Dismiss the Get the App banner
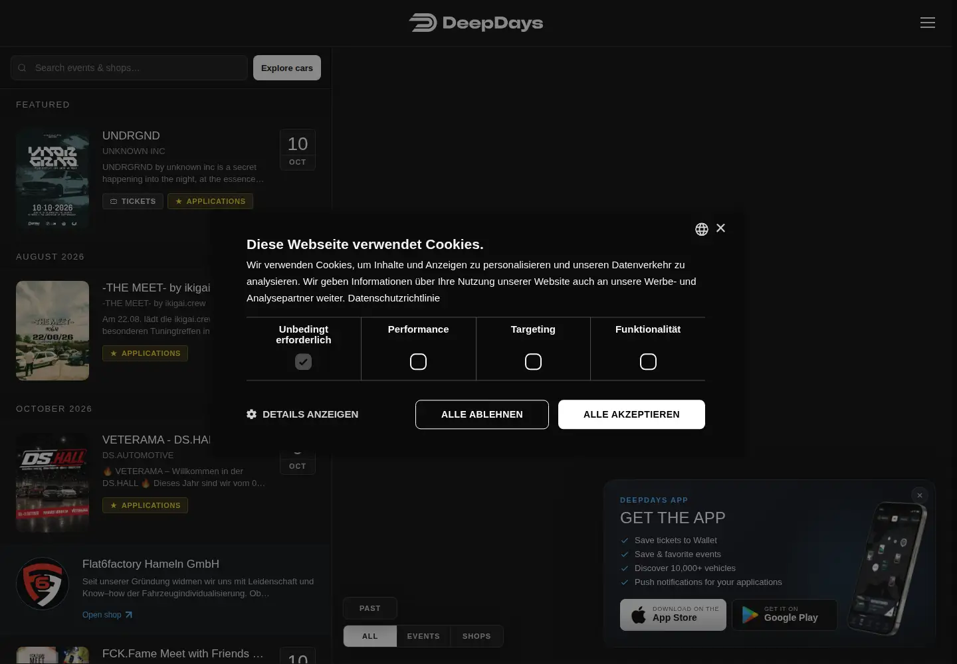The width and height of the screenshot is (957, 664). [920, 495]
